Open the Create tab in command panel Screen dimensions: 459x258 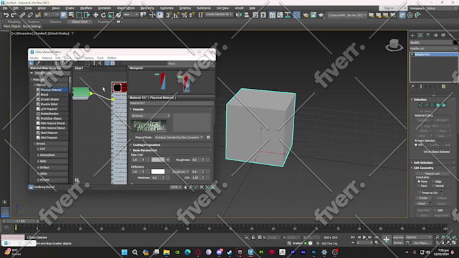412,35
